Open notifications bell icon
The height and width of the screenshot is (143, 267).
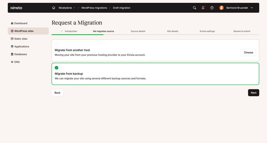203,8
